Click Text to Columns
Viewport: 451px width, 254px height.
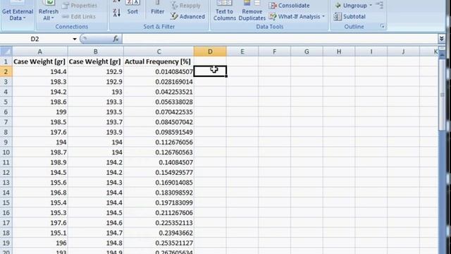click(x=224, y=11)
